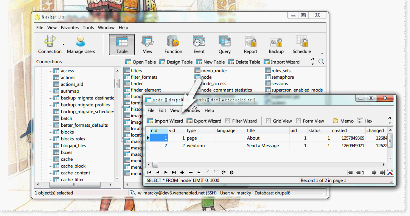The image size is (410, 216).
Task: Open the Function objects view
Action: coord(173,44)
